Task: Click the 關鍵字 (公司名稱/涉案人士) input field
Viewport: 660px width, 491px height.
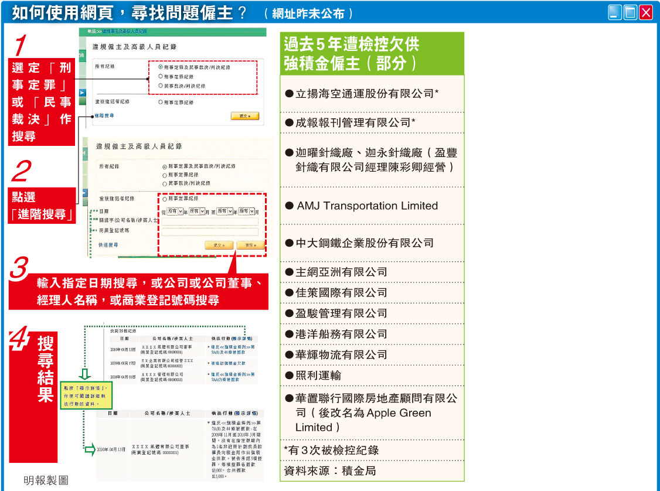Action: click(x=210, y=221)
